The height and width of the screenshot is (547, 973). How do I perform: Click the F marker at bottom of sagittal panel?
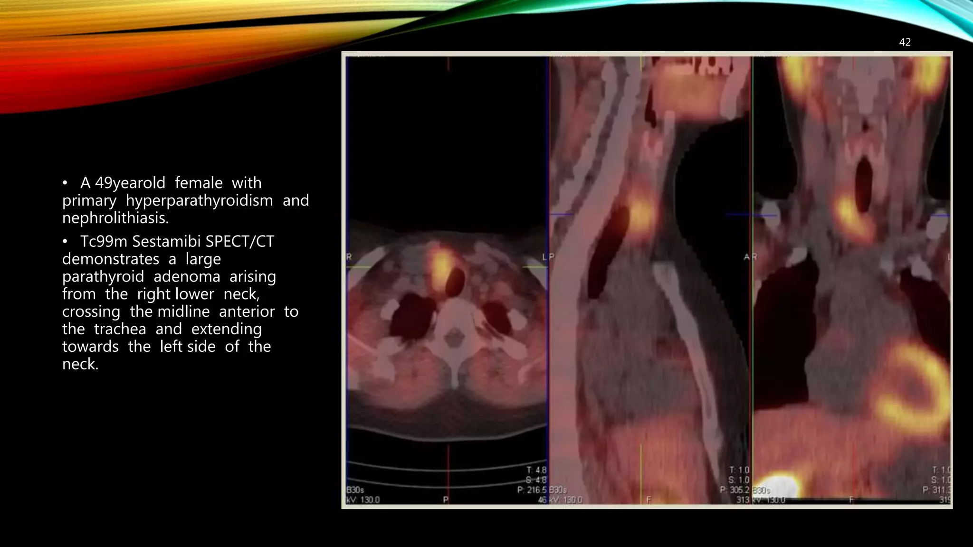[x=649, y=500]
